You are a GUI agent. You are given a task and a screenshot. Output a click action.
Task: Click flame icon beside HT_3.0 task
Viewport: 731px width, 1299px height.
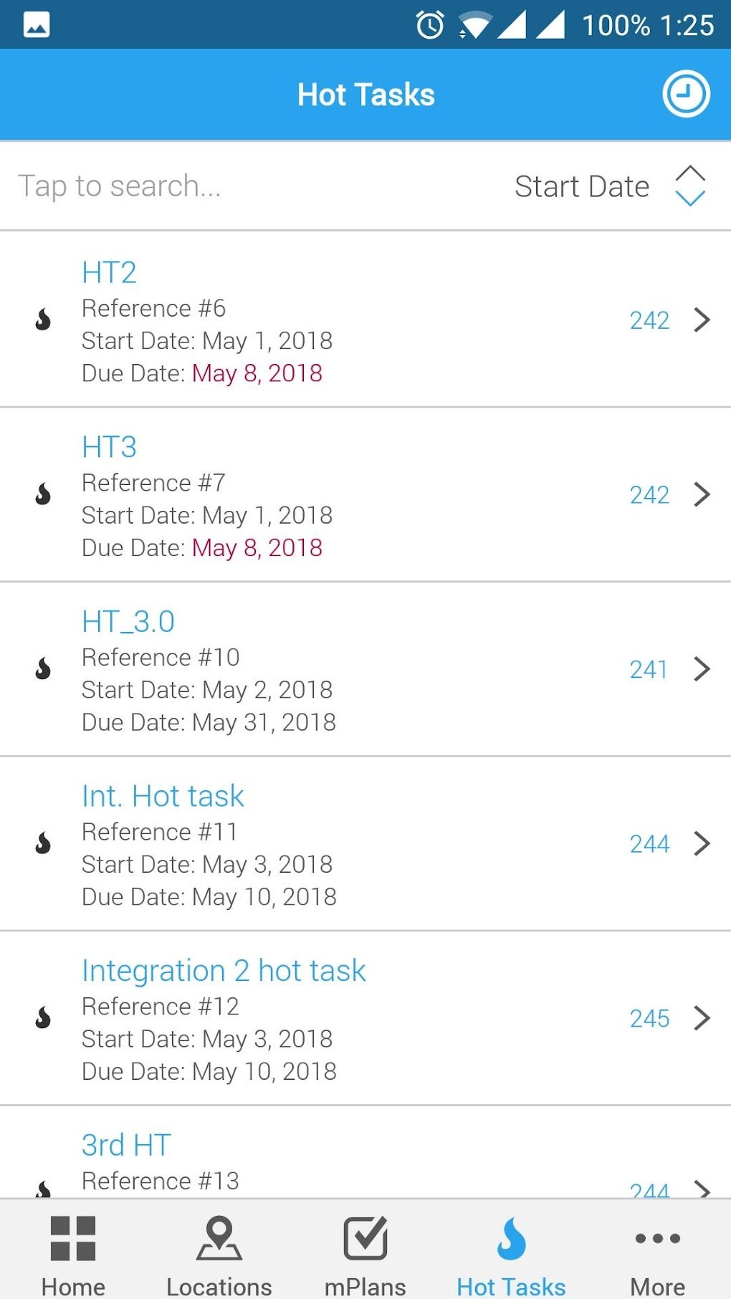(x=43, y=668)
